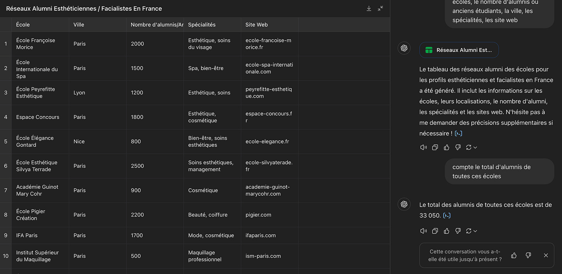Click ChatGPT avatar beside table response
Viewport: 562px width, 274px height.
(404, 48)
